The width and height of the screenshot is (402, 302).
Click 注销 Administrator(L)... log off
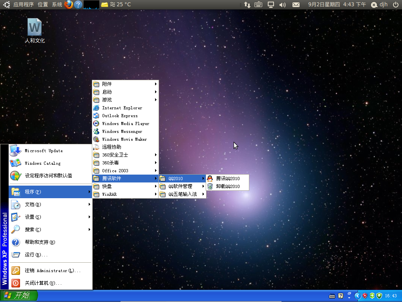click(x=50, y=271)
